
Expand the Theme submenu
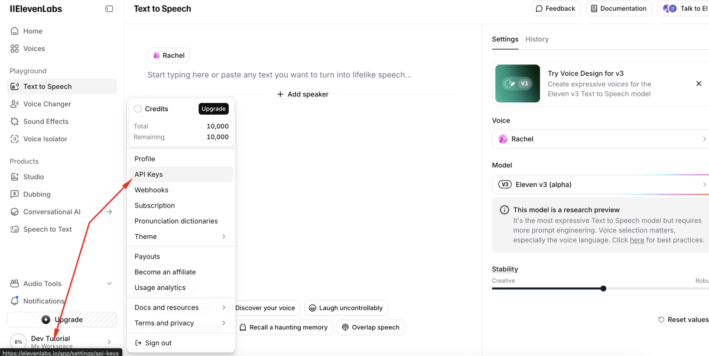pos(181,237)
